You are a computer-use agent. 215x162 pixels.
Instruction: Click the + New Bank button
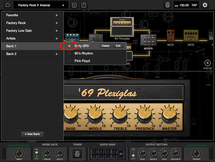coord(32,134)
